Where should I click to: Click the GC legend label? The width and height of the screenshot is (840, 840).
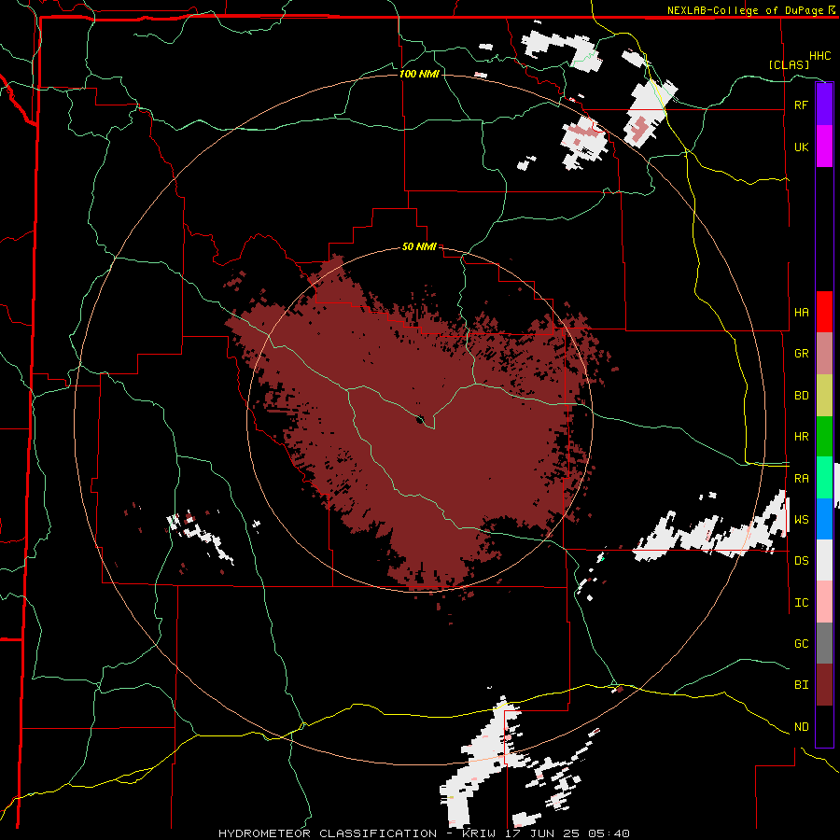(801, 644)
